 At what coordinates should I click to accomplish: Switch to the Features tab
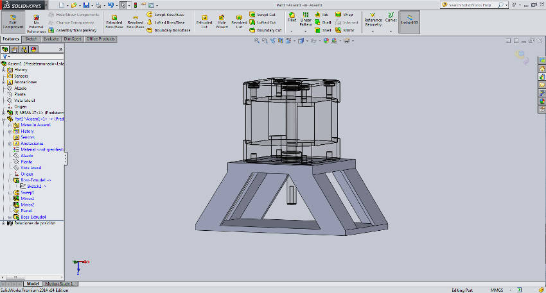(11, 39)
